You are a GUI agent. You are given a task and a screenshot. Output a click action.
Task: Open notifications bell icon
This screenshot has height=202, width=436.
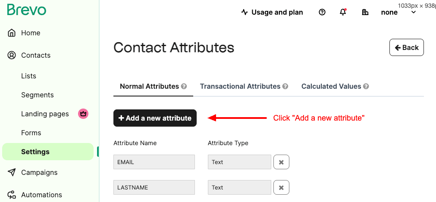tap(343, 12)
